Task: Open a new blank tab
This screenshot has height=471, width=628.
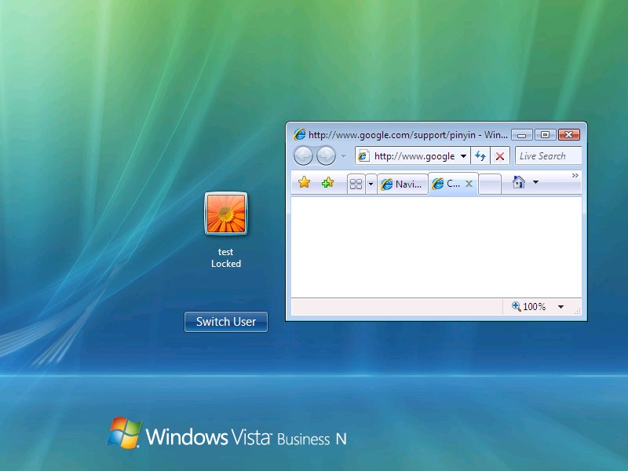Action: click(490, 184)
